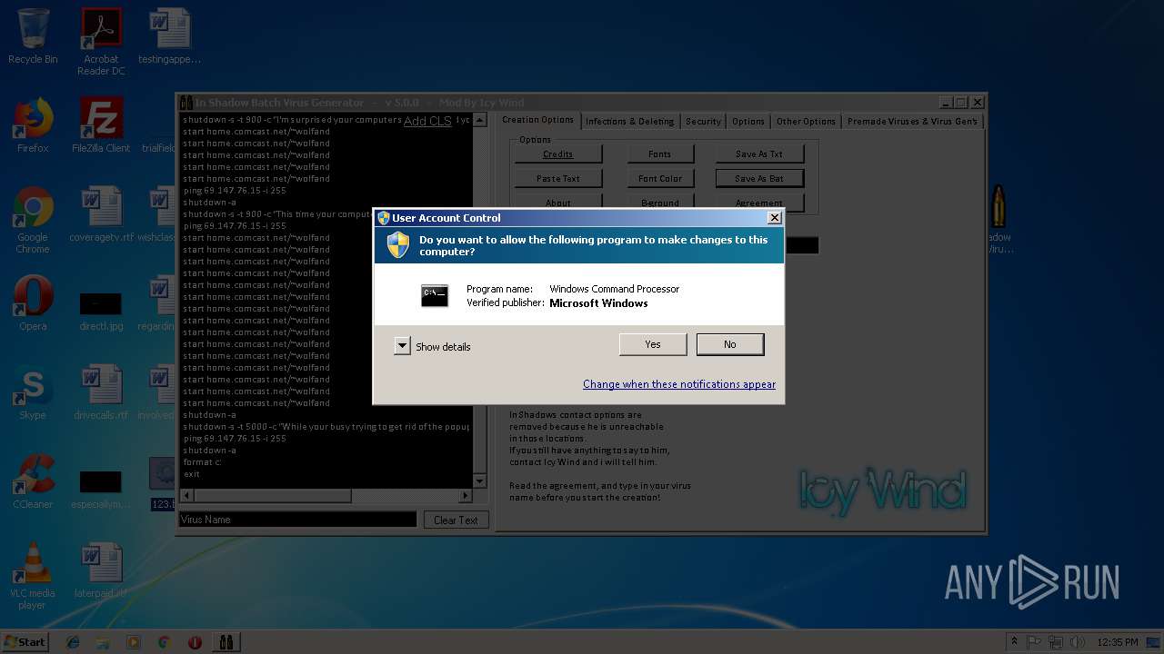Select the testingappe desktop document
This screenshot has height=654, width=1164.
pyautogui.click(x=169, y=36)
